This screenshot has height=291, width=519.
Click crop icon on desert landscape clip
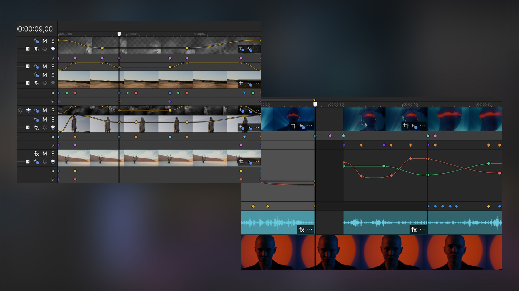pos(242,84)
